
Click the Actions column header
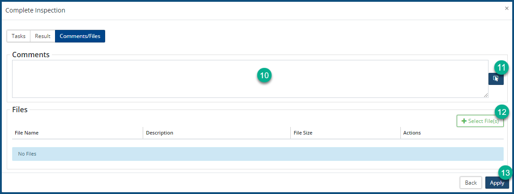tap(412, 133)
